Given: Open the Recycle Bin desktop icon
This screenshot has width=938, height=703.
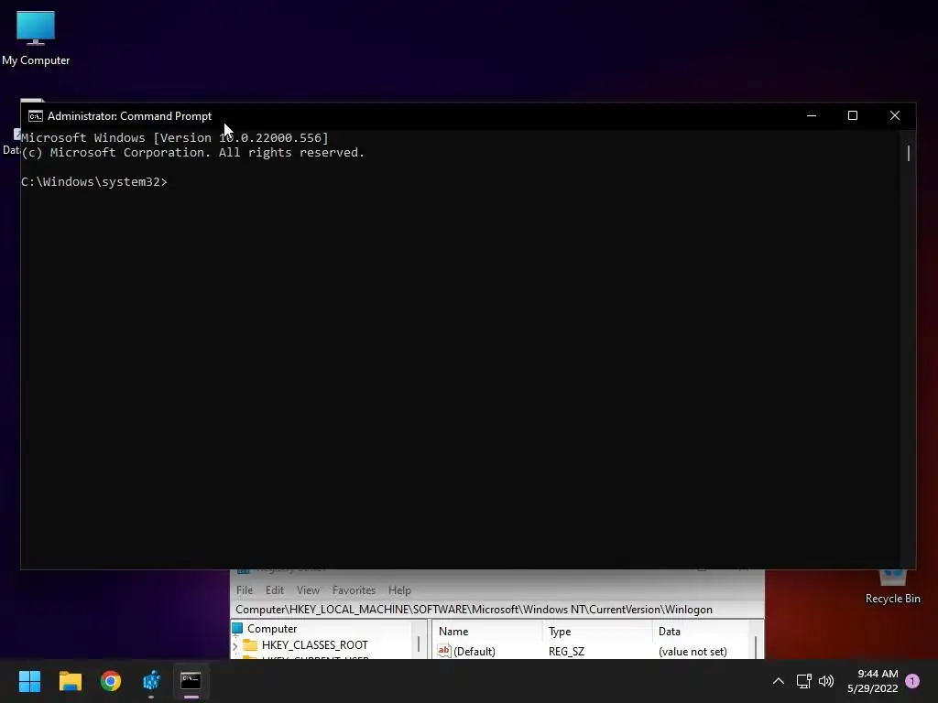Looking at the screenshot, I should 892,589.
